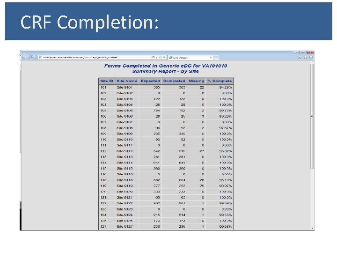Click the browser Forward arrow button
Viewport: 337px width, 253px height.
click(34, 57)
